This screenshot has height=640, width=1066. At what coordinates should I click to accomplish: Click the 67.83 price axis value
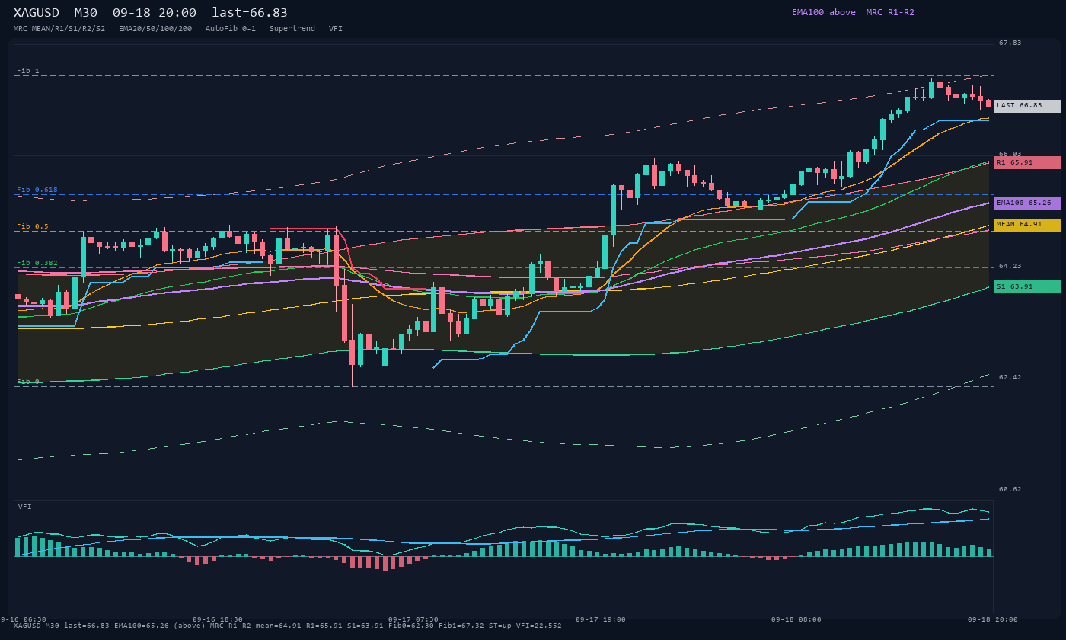point(1010,43)
